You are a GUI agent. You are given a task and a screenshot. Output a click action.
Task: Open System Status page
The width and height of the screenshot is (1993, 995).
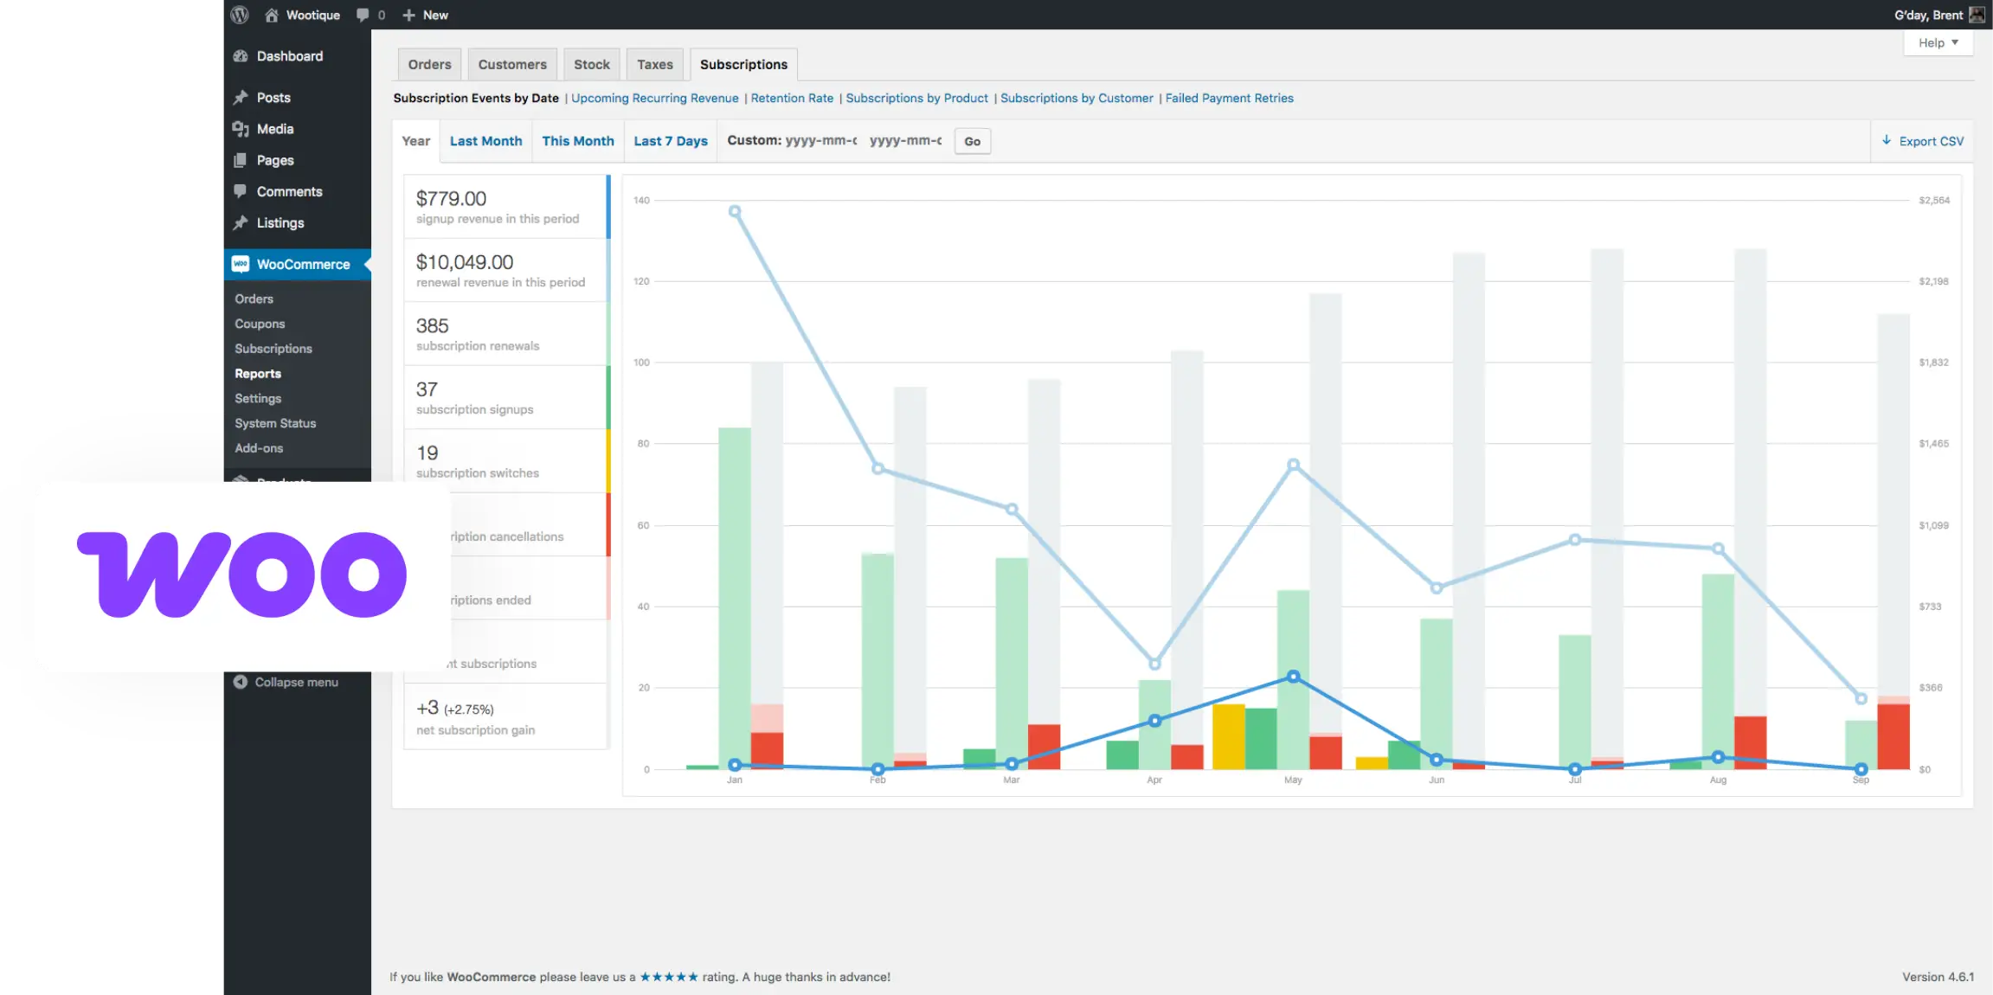(x=275, y=423)
